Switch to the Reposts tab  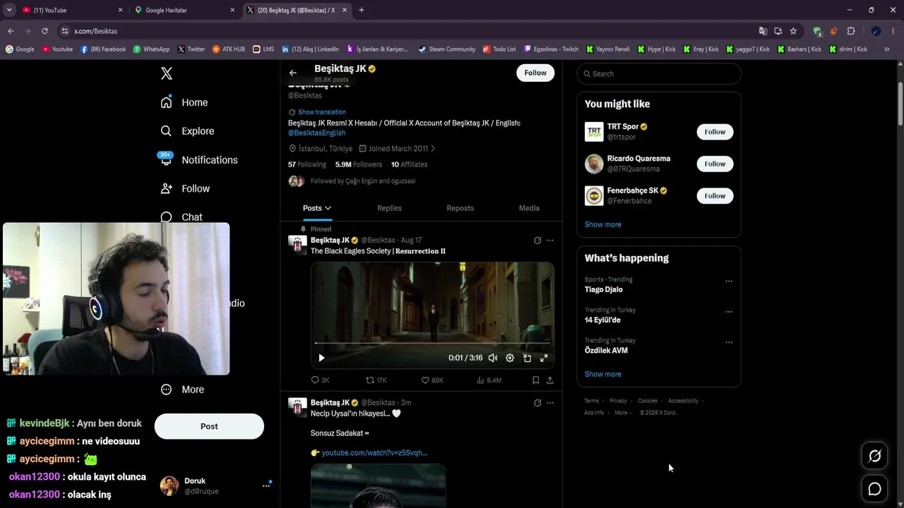pyautogui.click(x=460, y=208)
